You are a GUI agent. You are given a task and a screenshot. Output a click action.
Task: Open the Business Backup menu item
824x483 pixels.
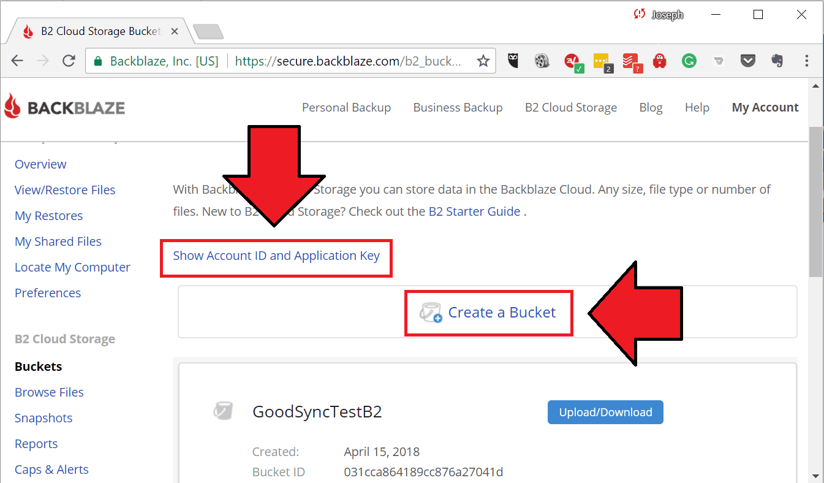(458, 107)
